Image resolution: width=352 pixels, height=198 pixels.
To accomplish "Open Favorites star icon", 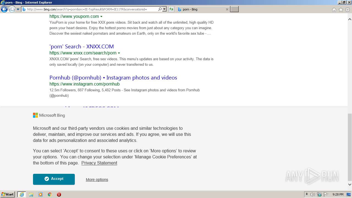I will (x=341, y=10).
